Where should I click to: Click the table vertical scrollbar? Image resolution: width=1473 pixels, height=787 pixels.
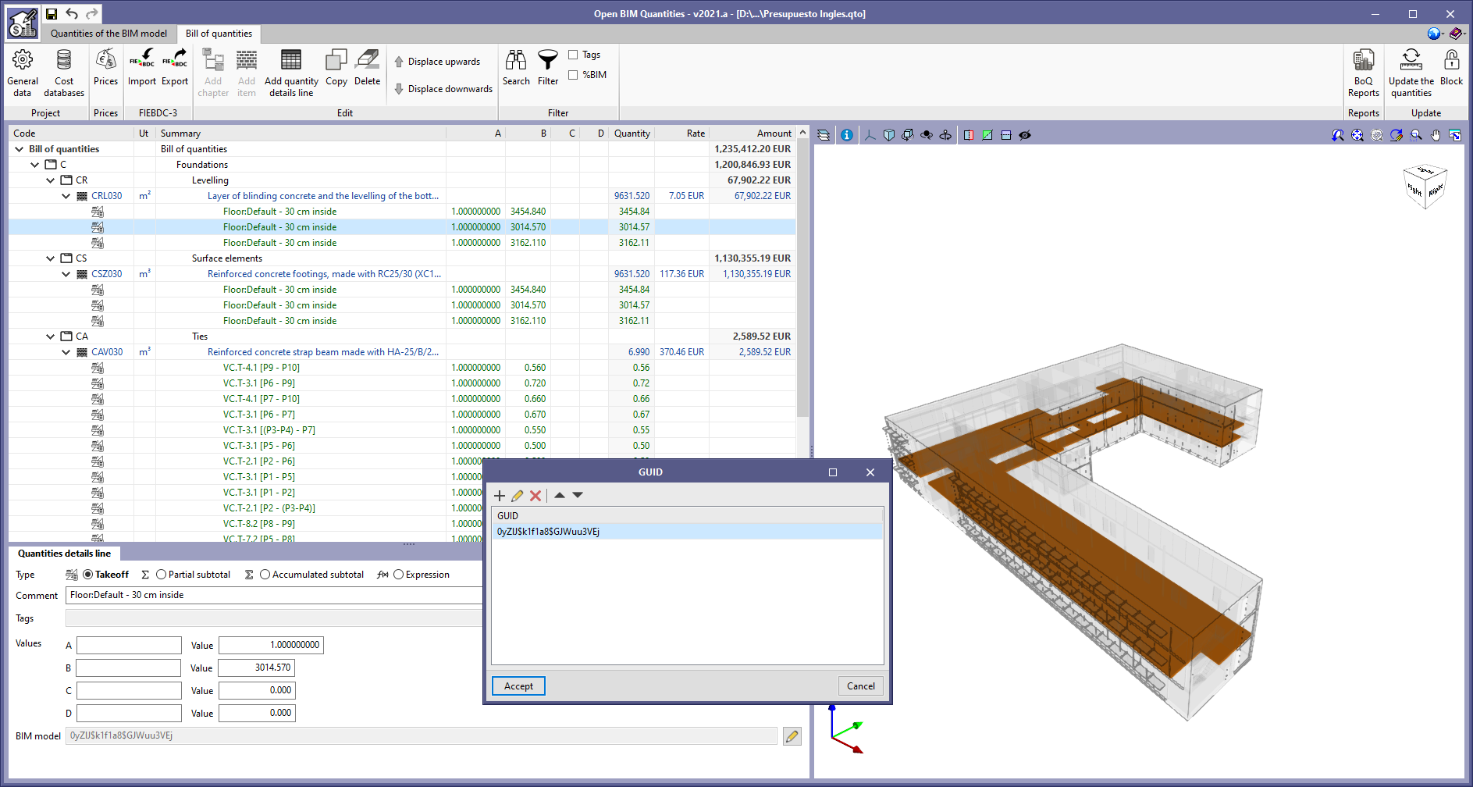(x=802, y=277)
